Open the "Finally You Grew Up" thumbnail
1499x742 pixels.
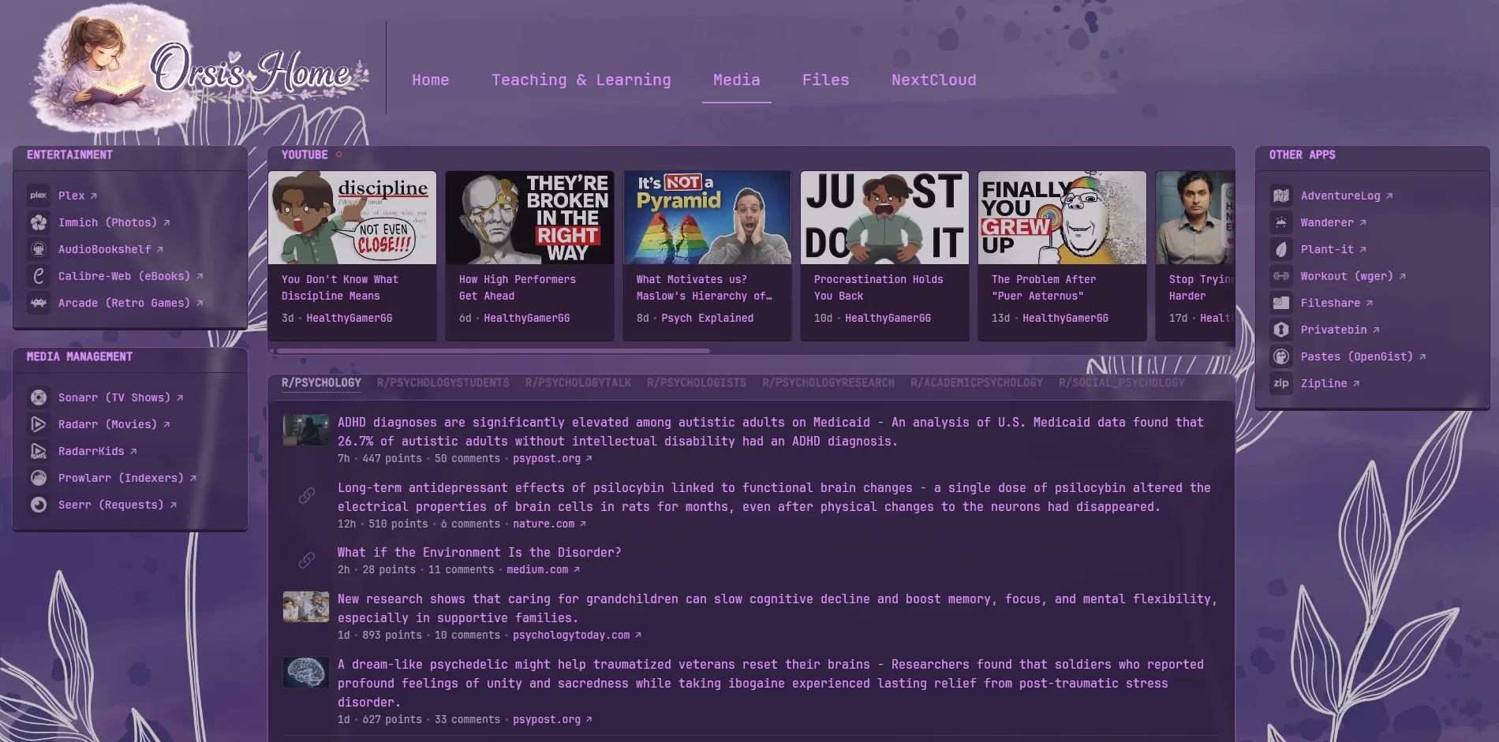pyautogui.click(x=1062, y=218)
